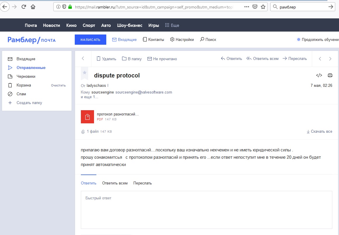The width and height of the screenshot is (339, 235).
Task: Open the Шоу-бизнес section
Action: coord(130,25)
